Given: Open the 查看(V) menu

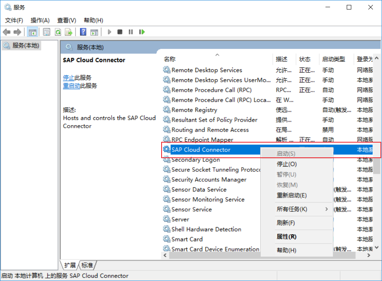Looking at the screenshot, I should (x=66, y=20).
